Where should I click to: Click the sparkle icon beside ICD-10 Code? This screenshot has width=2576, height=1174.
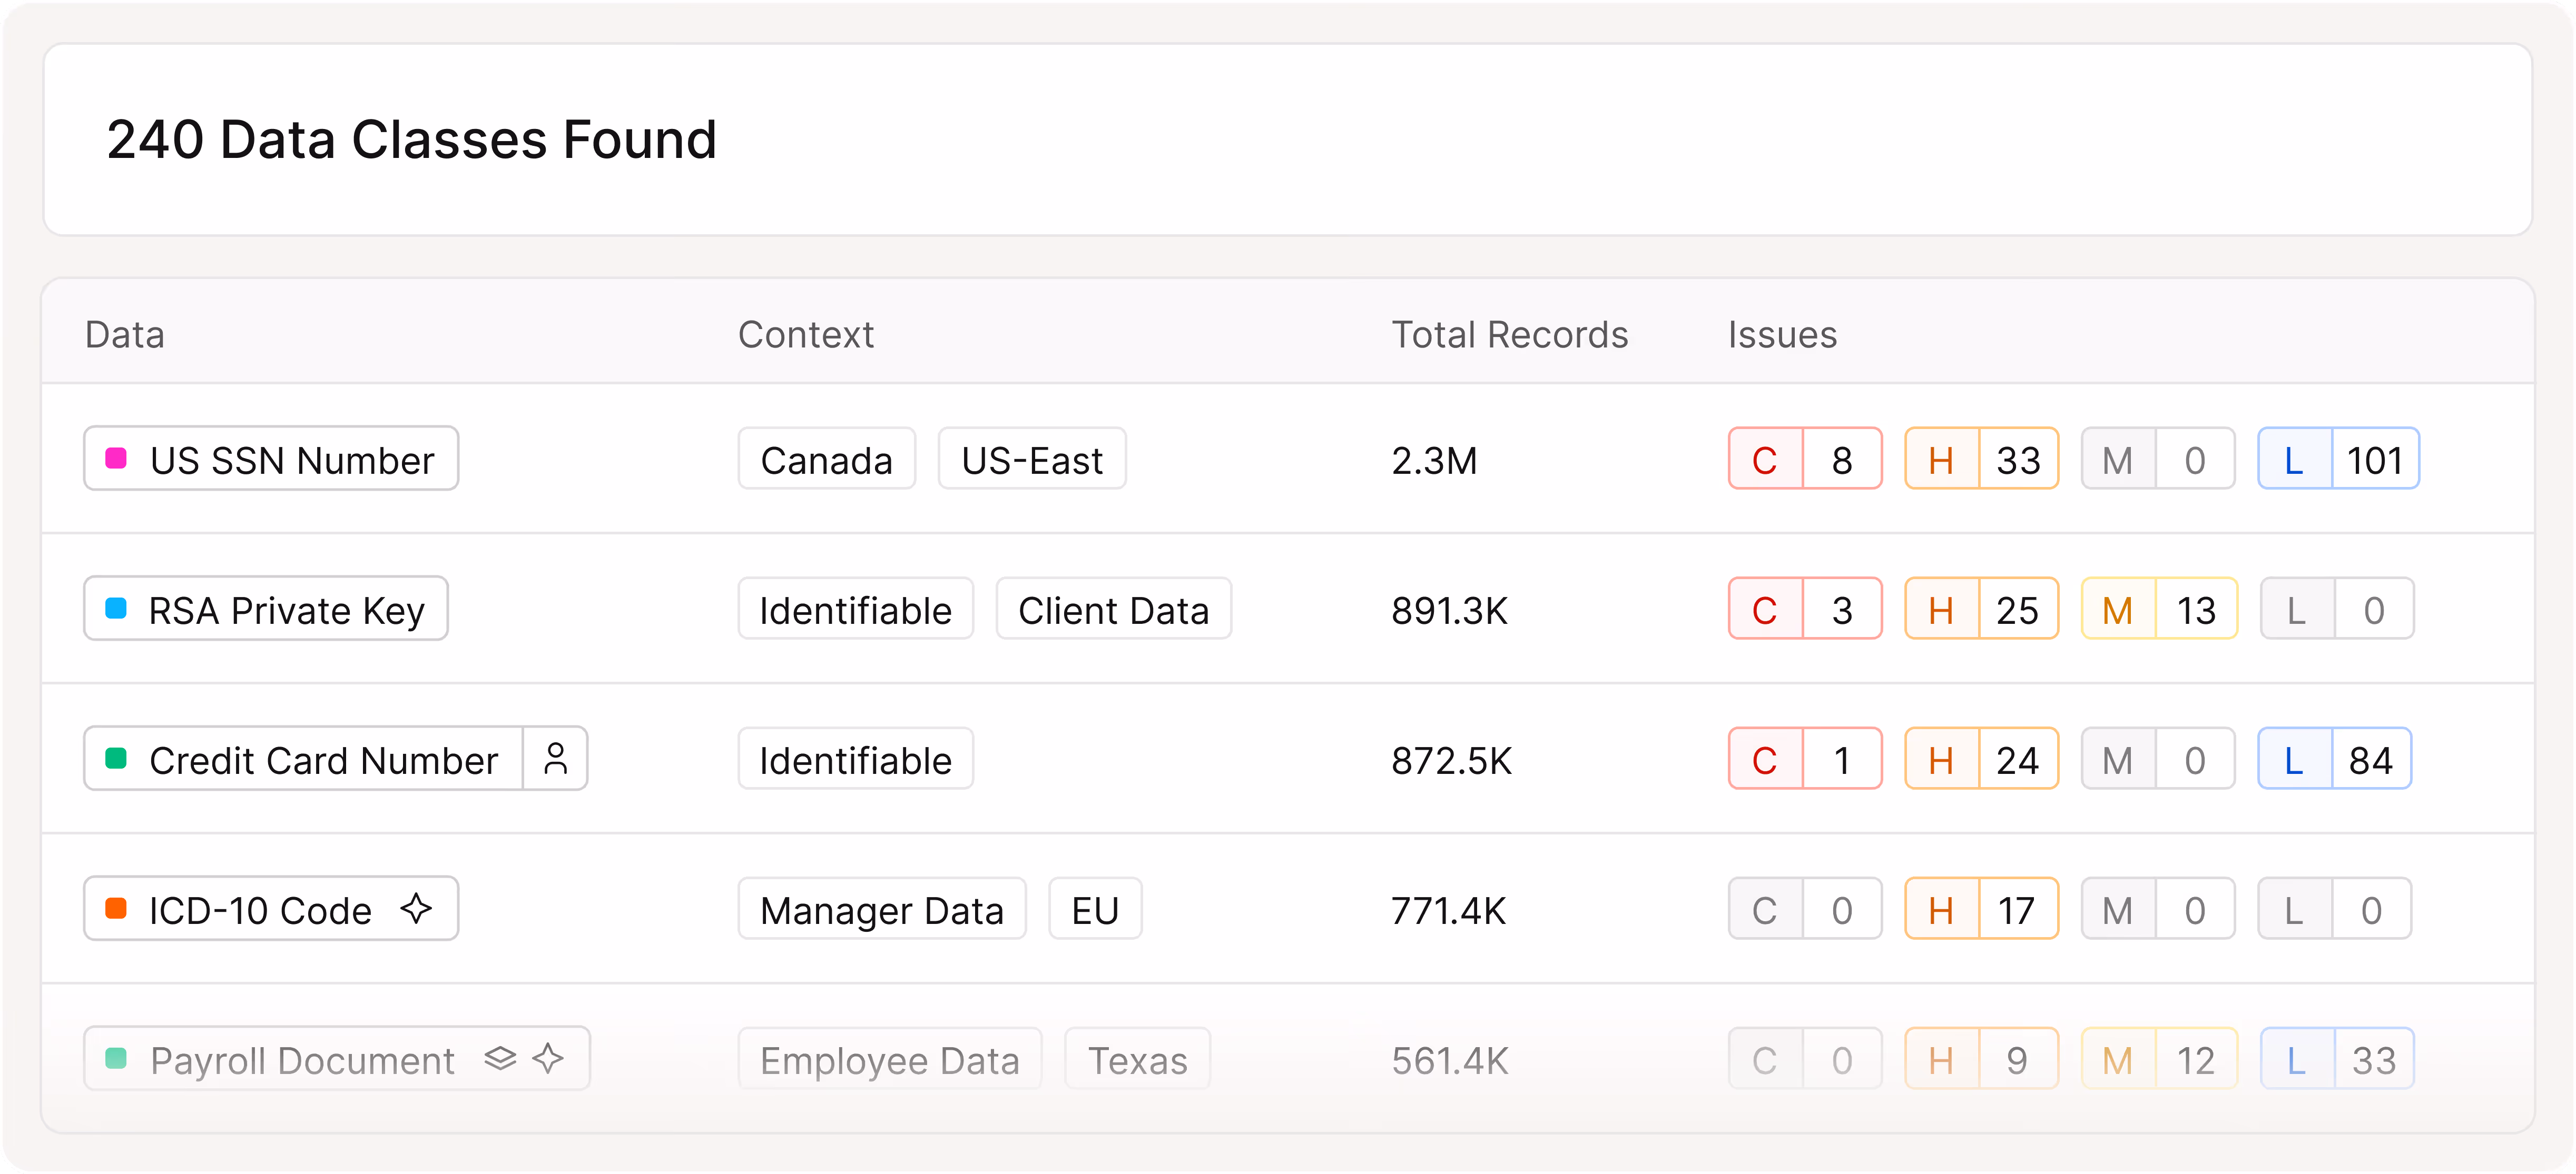[x=417, y=909]
